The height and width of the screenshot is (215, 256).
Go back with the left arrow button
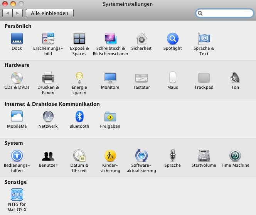(x=7, y=13)
